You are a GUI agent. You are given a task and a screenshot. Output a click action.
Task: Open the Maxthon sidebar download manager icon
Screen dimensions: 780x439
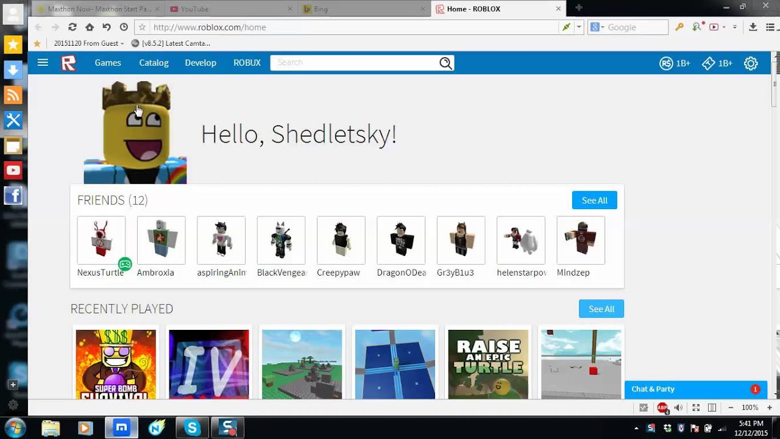13,70
